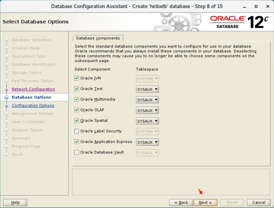The image size is (274, 208).
Task: Select the Database Options step in sidebar
Action: pos(31,97)
